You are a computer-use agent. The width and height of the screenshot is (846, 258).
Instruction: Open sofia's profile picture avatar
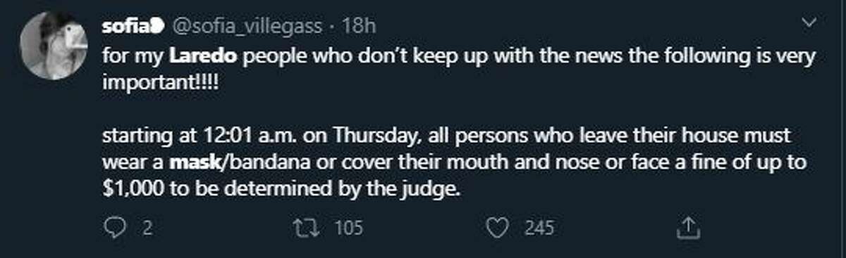tap(52, 54)
